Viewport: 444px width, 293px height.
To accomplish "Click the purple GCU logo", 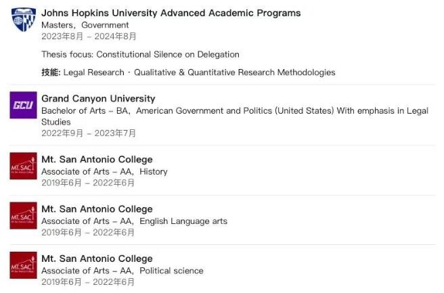I will click(x=23, y=105).
